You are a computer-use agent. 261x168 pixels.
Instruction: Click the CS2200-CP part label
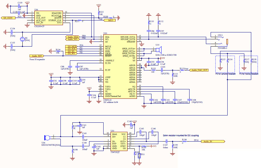(x=39, y=26)
